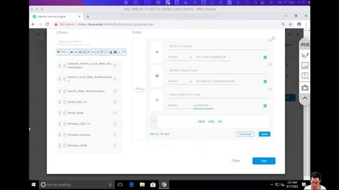Open Equals operator dropdown for DEVICE Location
This screenshot has height=190, width=339.
point(180,57)
